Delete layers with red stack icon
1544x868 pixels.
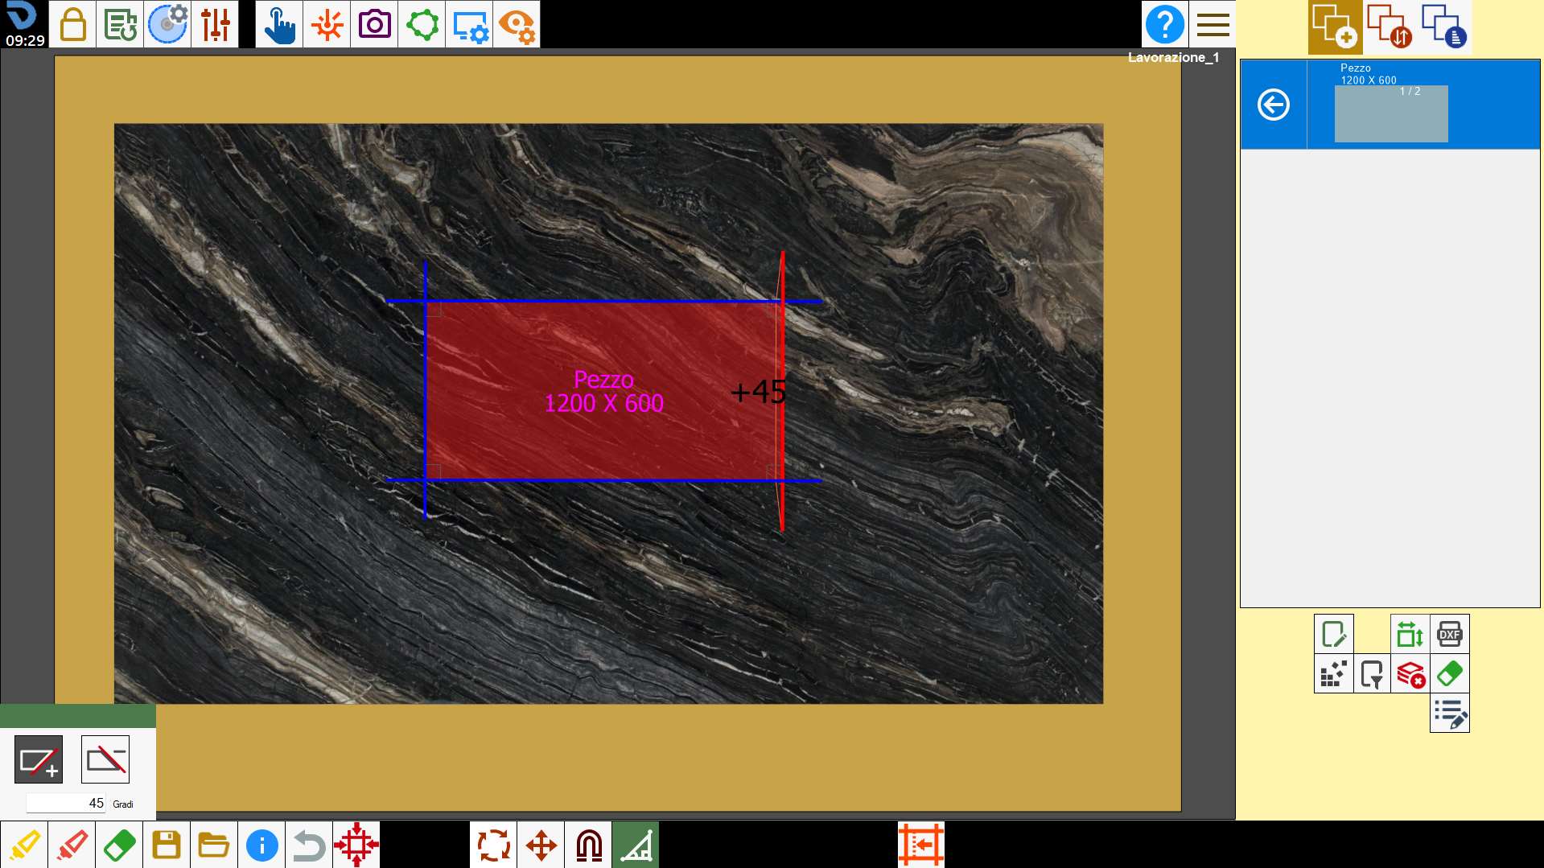pyautogui.click(x=1410, y=673)
